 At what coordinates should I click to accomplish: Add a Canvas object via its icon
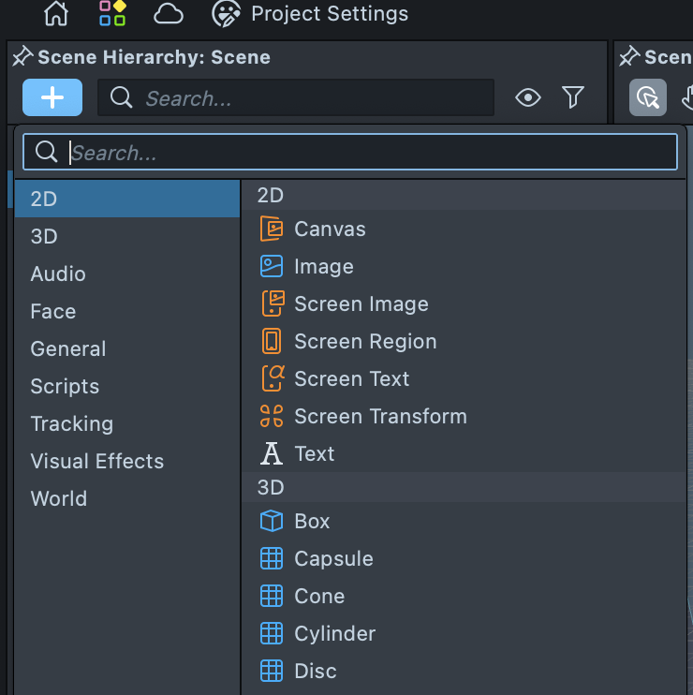272,229
